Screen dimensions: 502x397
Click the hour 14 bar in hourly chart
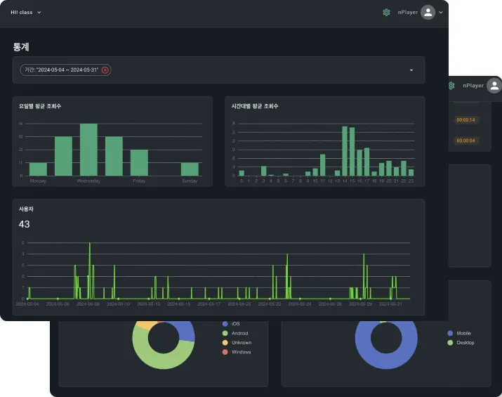pyautogui.click(x=345, y=151)
